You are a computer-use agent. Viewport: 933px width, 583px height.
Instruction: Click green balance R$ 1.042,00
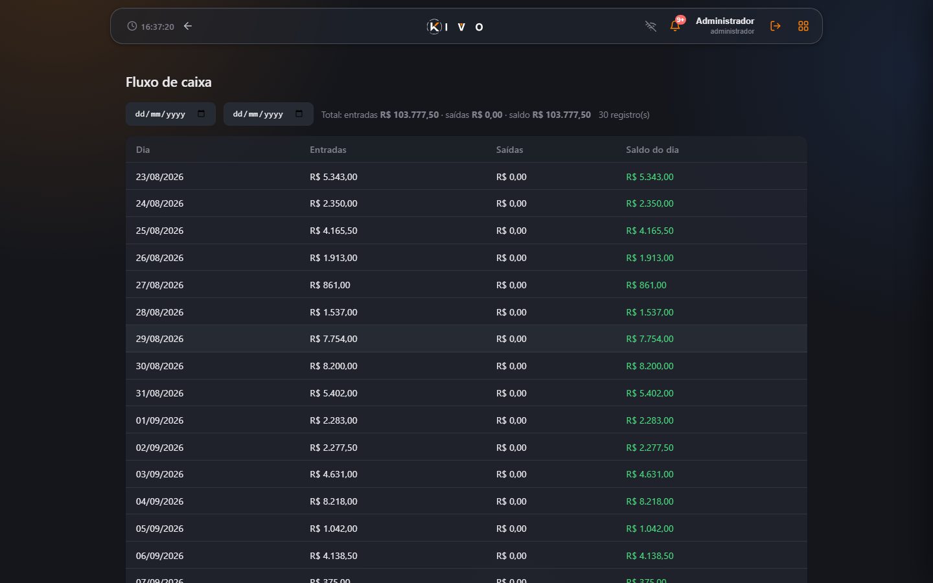[649, 529]
